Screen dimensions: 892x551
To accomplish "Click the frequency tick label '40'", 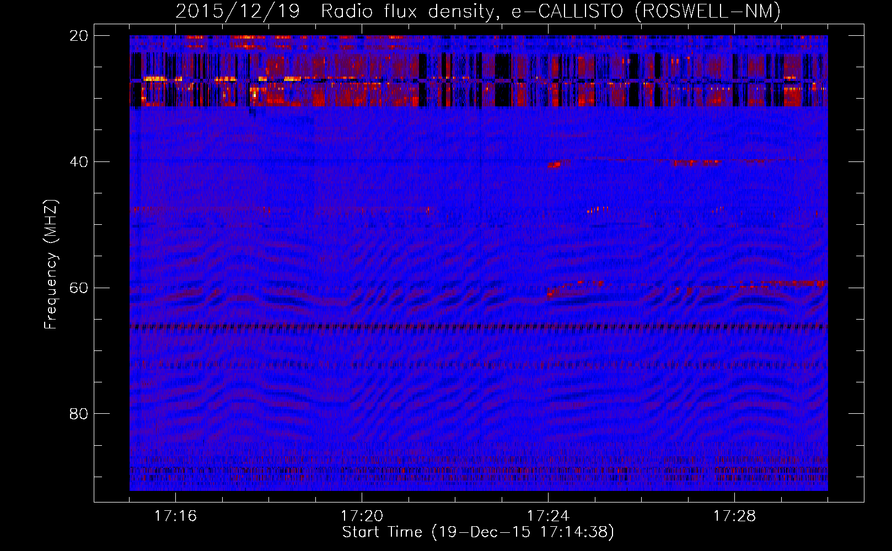I will click(79, 162).
